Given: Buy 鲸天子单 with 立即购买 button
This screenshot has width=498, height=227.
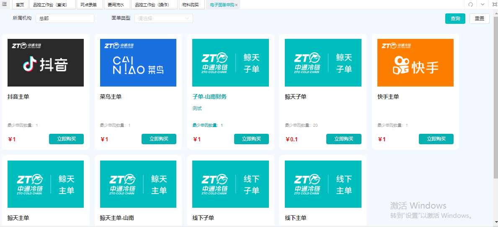Looking at the screenshot, I should 343,139.
